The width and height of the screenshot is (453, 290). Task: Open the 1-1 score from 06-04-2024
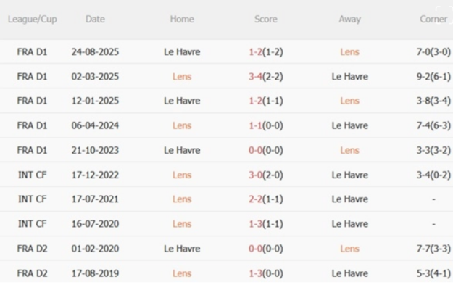tap(257, 125)
